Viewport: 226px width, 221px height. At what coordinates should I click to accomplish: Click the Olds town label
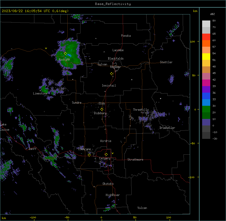102,103
